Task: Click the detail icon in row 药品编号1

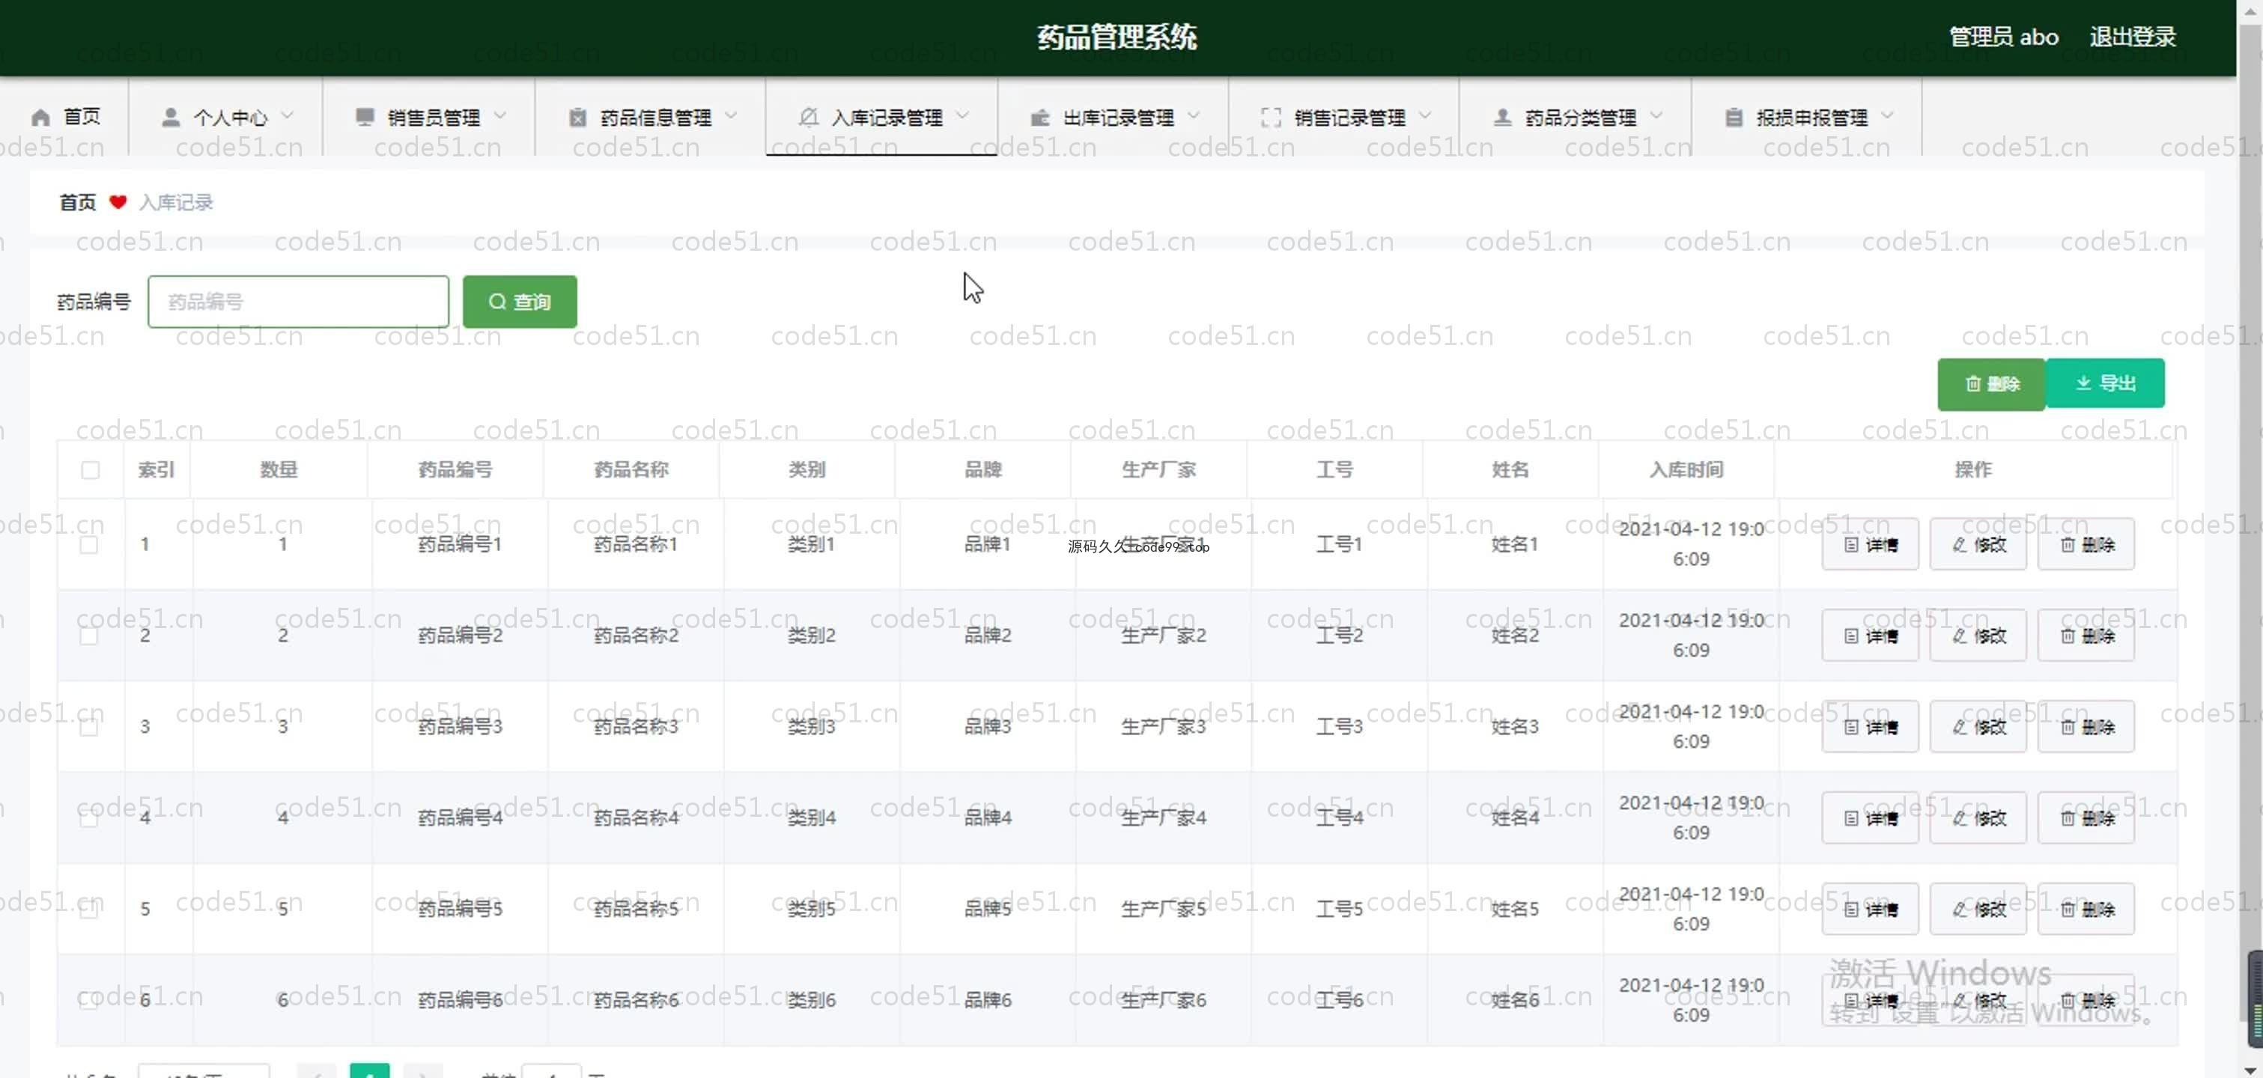Action: click(1851, 545)
